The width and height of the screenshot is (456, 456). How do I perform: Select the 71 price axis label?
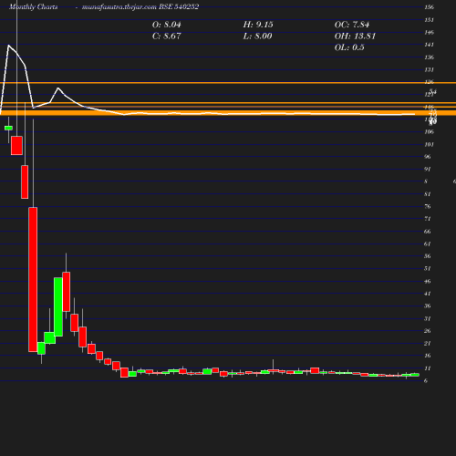(428, 219)
